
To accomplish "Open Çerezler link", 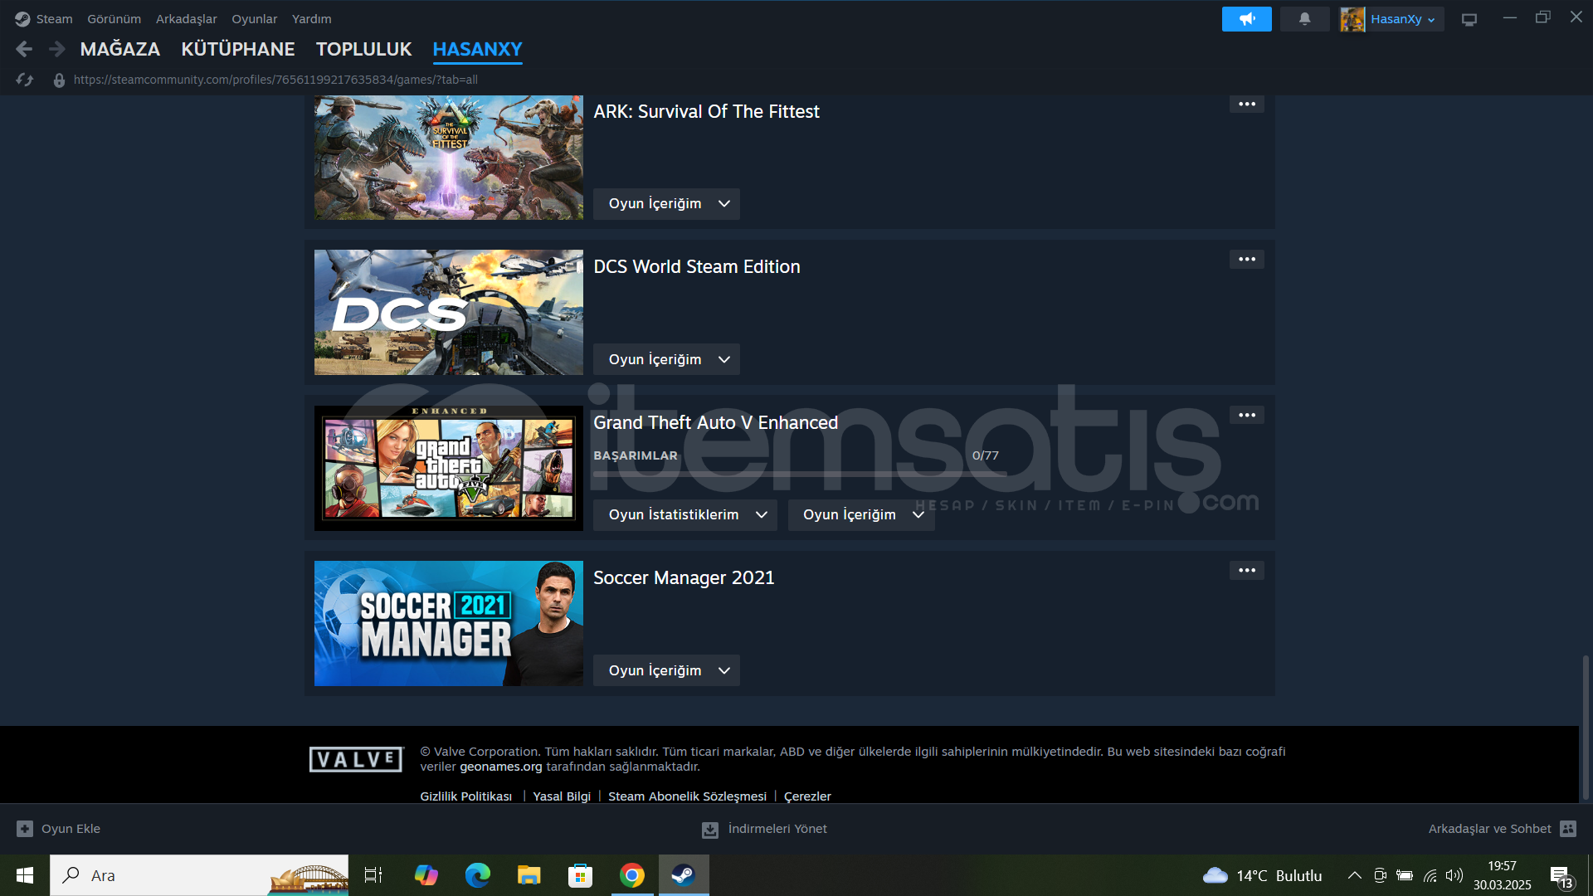I will pos(807,796).
